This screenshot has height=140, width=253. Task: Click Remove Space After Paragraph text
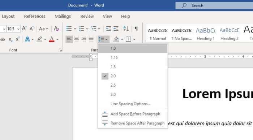coord(137,123)
